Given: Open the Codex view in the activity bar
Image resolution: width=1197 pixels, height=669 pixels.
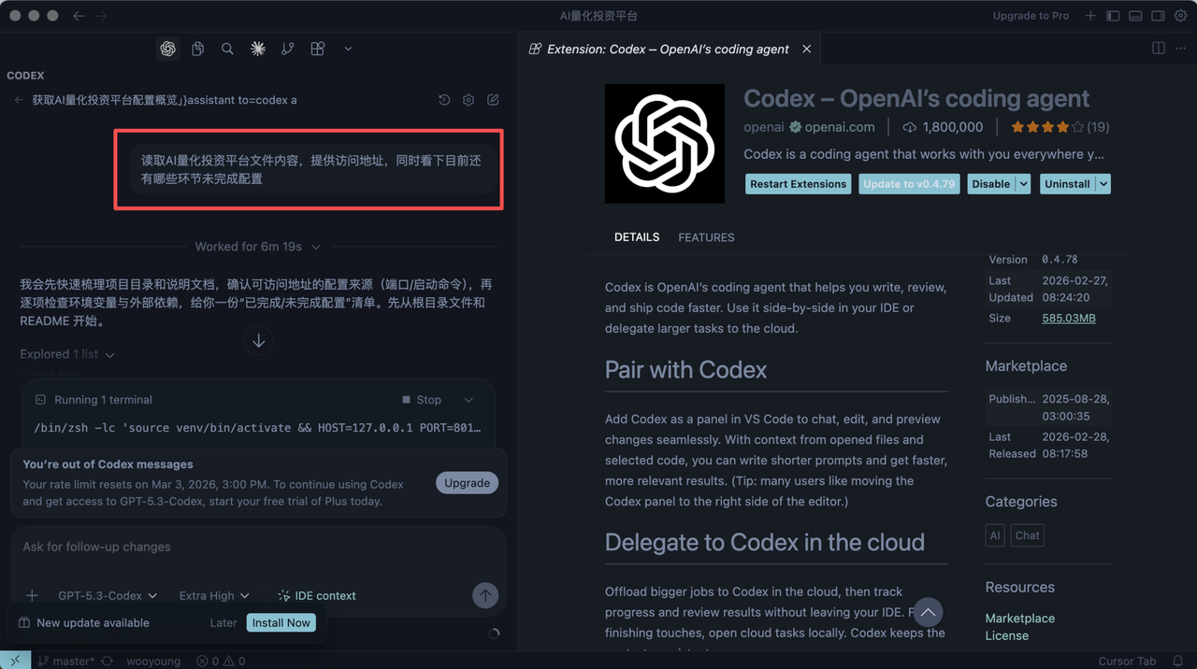Looking at the screenshot, I should (x=167, y=49).
